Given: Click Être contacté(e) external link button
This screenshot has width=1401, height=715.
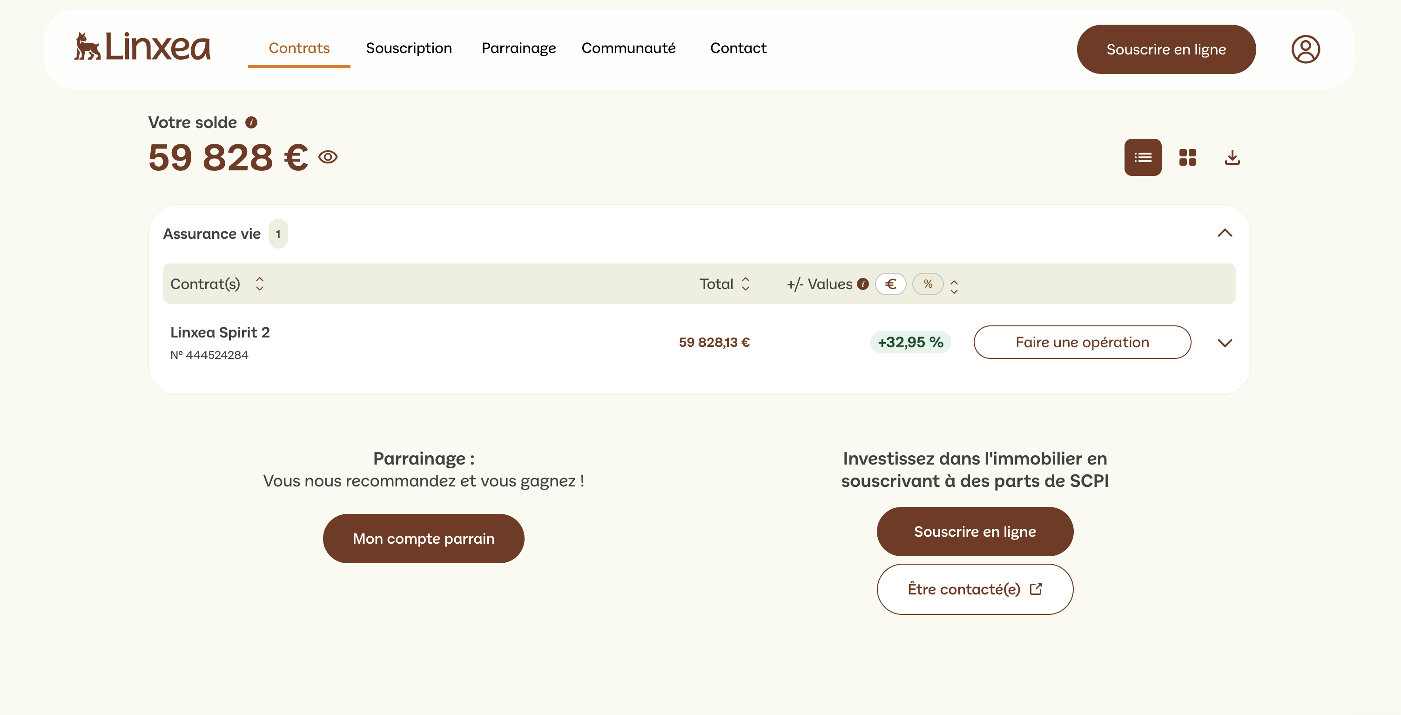Looking at the screenshot, I should click(x=975, y=589).
